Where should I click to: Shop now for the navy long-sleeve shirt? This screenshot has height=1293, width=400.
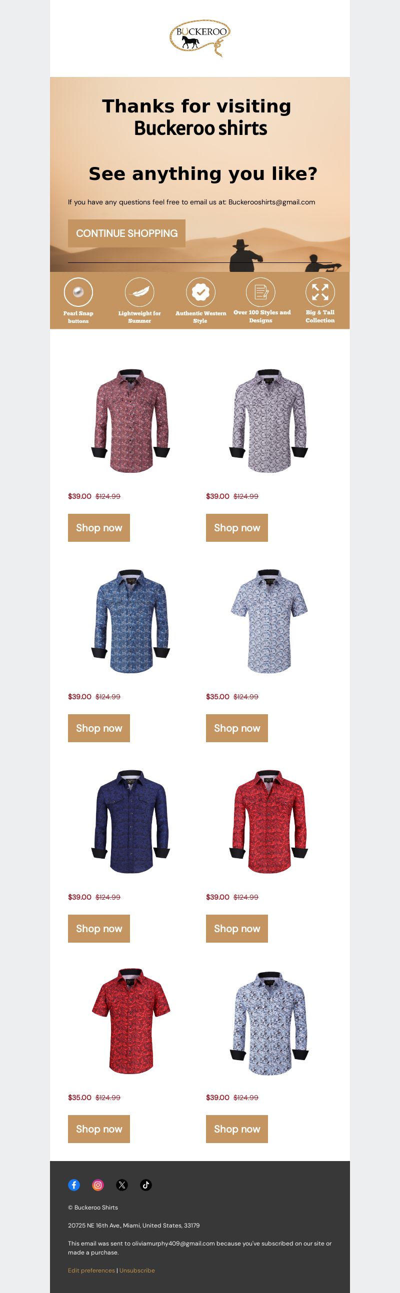click(99, 928)
